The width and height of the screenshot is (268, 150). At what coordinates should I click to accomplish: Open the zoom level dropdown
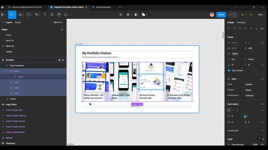coord(261,15)
